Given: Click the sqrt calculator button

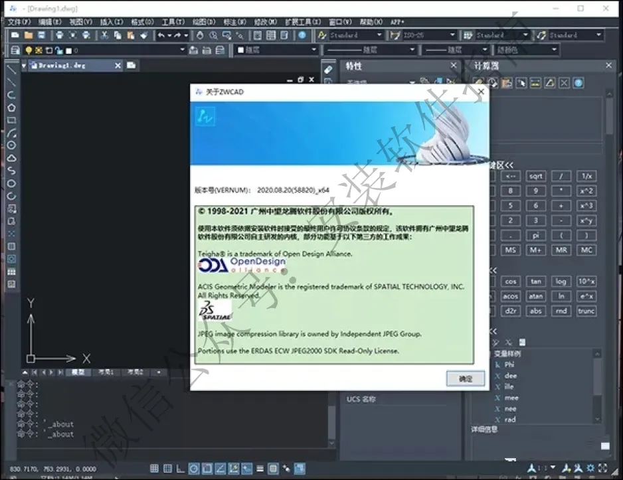Looking at the screenshot, I should click(535, 177).
